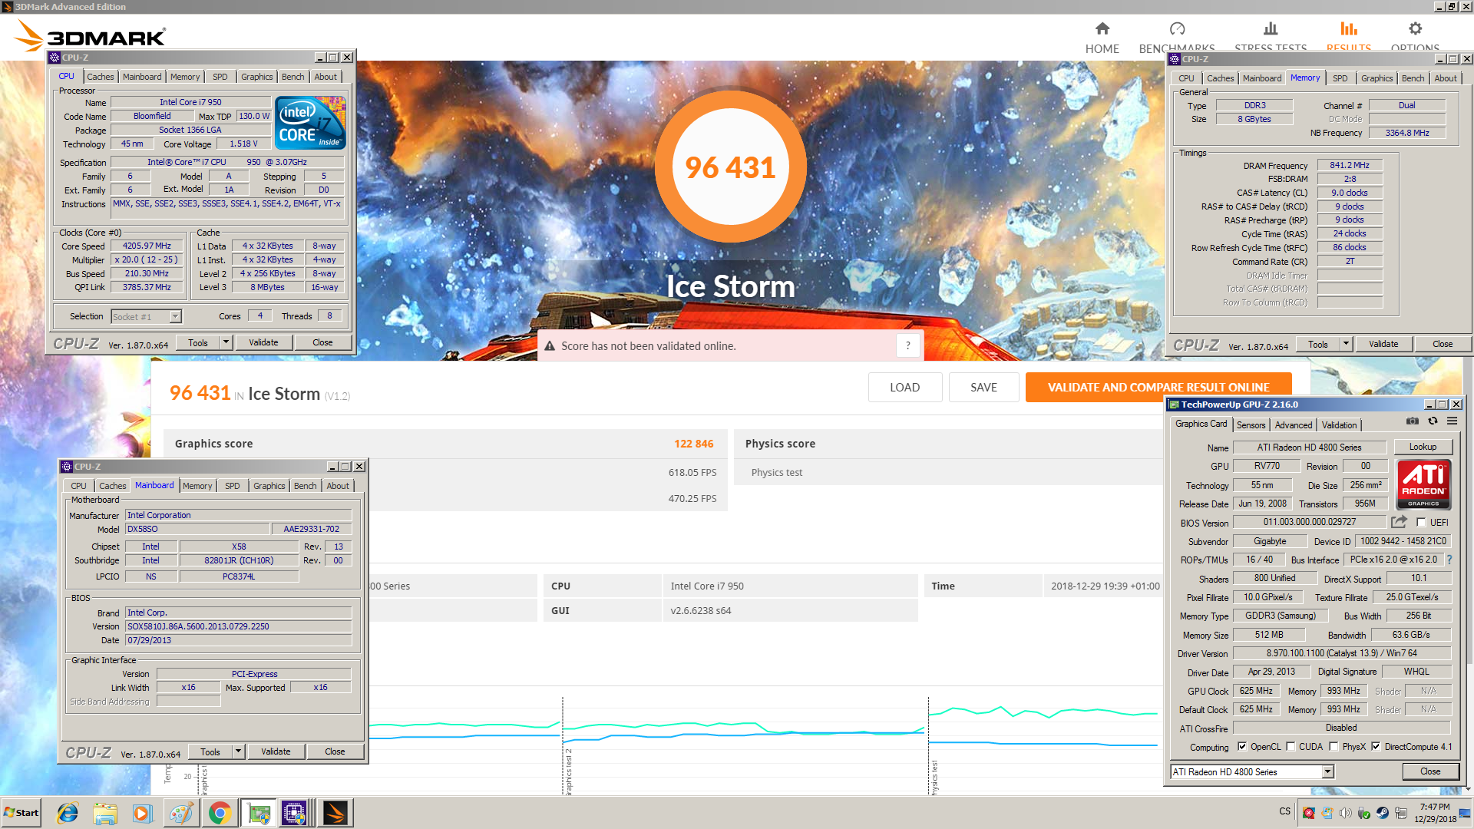This screenshot has height=829, width=1474.
Task: Open the Sensors tab in GPU-Z
Action: [x=1251, y=425]
